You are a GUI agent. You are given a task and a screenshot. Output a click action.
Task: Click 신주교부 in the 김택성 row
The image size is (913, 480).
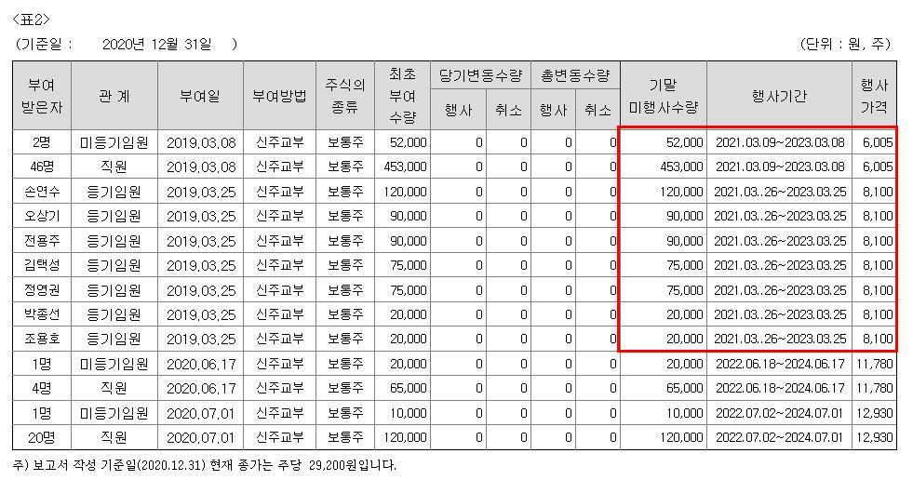tap(279, 265)
